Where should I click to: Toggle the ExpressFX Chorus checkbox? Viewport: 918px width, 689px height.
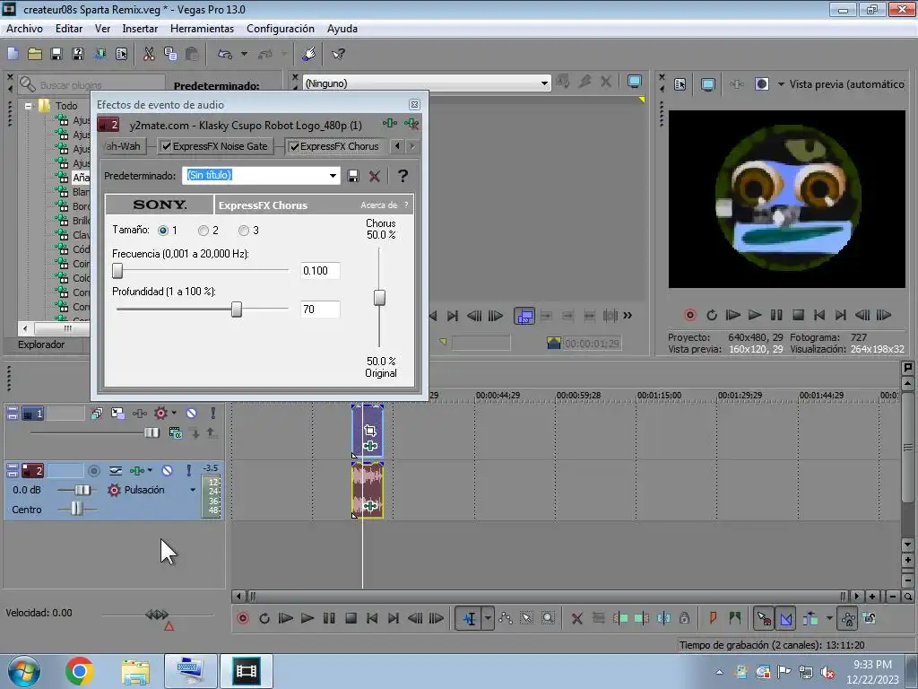(x=294, y=146)
